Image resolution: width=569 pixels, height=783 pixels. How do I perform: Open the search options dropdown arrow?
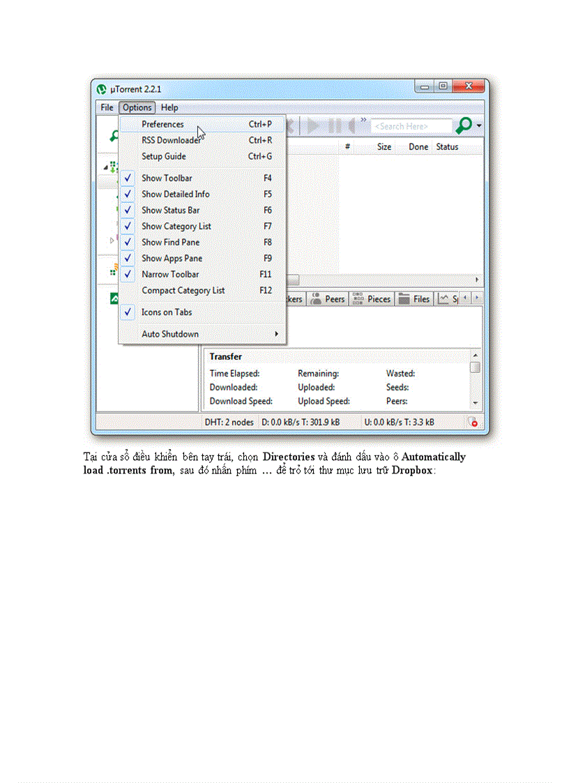pos(479,126)
